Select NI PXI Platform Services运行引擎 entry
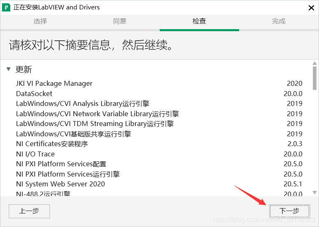The width and height of the screenshot is (319, 227). pos(159,174)
